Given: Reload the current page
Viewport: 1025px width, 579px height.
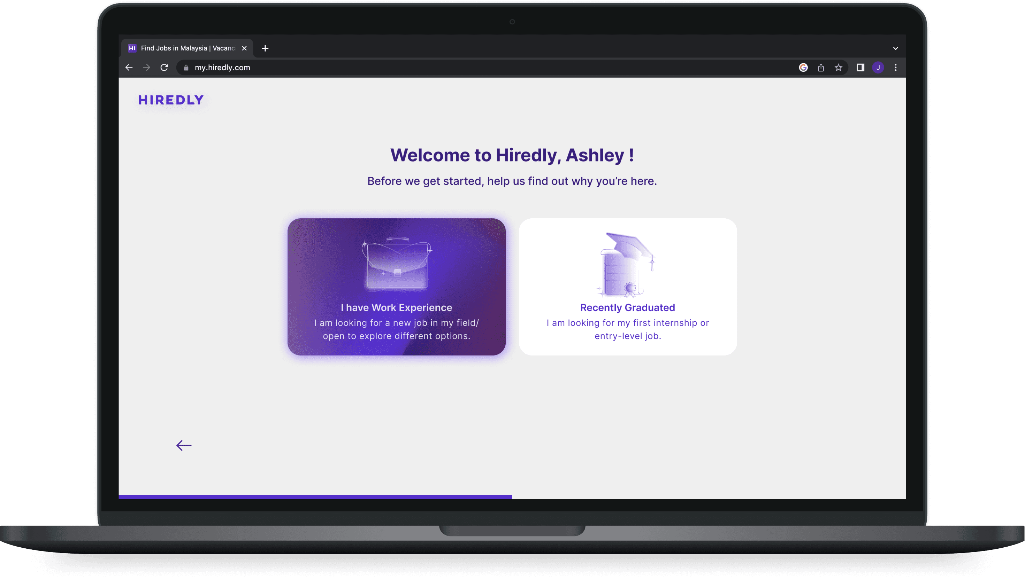Looking at the screenshot, I should click(164, 68).
